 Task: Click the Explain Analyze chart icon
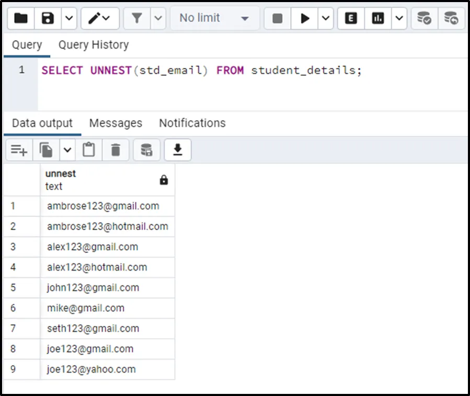tap(377, 18)
